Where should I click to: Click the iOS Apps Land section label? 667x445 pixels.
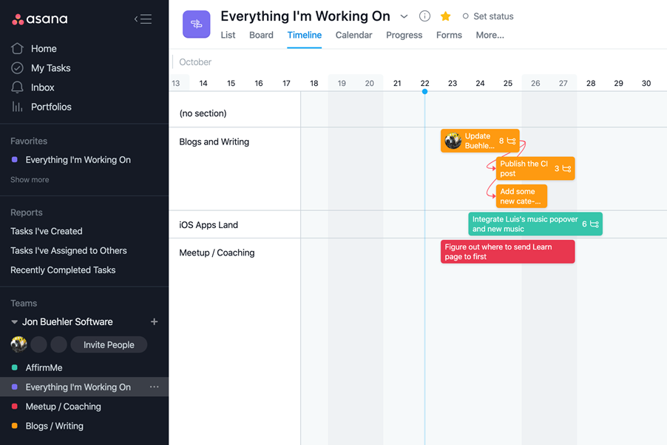coord(209,225)
